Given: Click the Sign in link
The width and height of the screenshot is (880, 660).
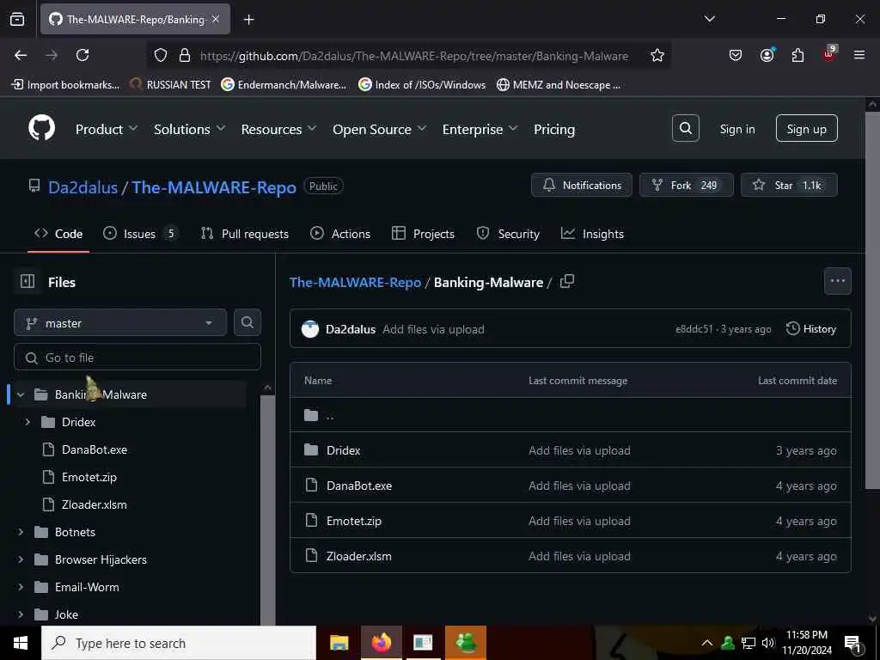Looking at the screenshot, I should pyautogui.click(x=736, y=129).
